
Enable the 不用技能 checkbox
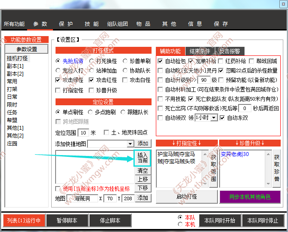click(x=160, y=99)
